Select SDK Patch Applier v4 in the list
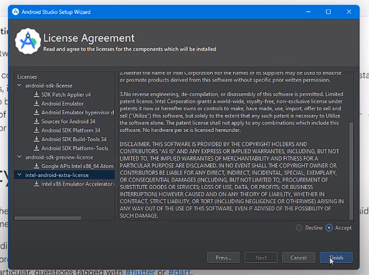Screen dimensions: 369x275 66,95
